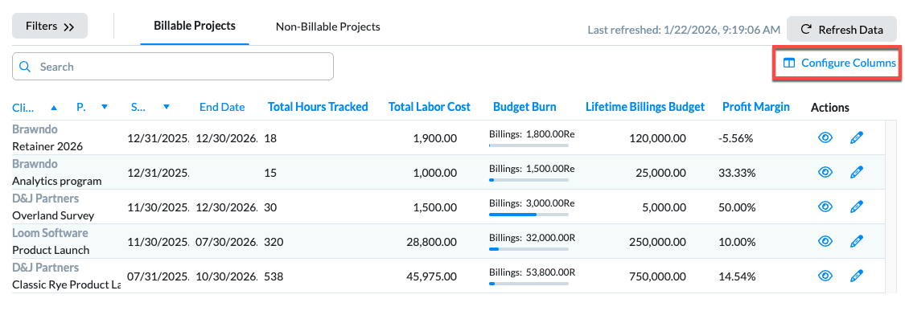Select Overland Survey project name
The image size is (905, 311).
pyautogui.click(x=53, y=216)
